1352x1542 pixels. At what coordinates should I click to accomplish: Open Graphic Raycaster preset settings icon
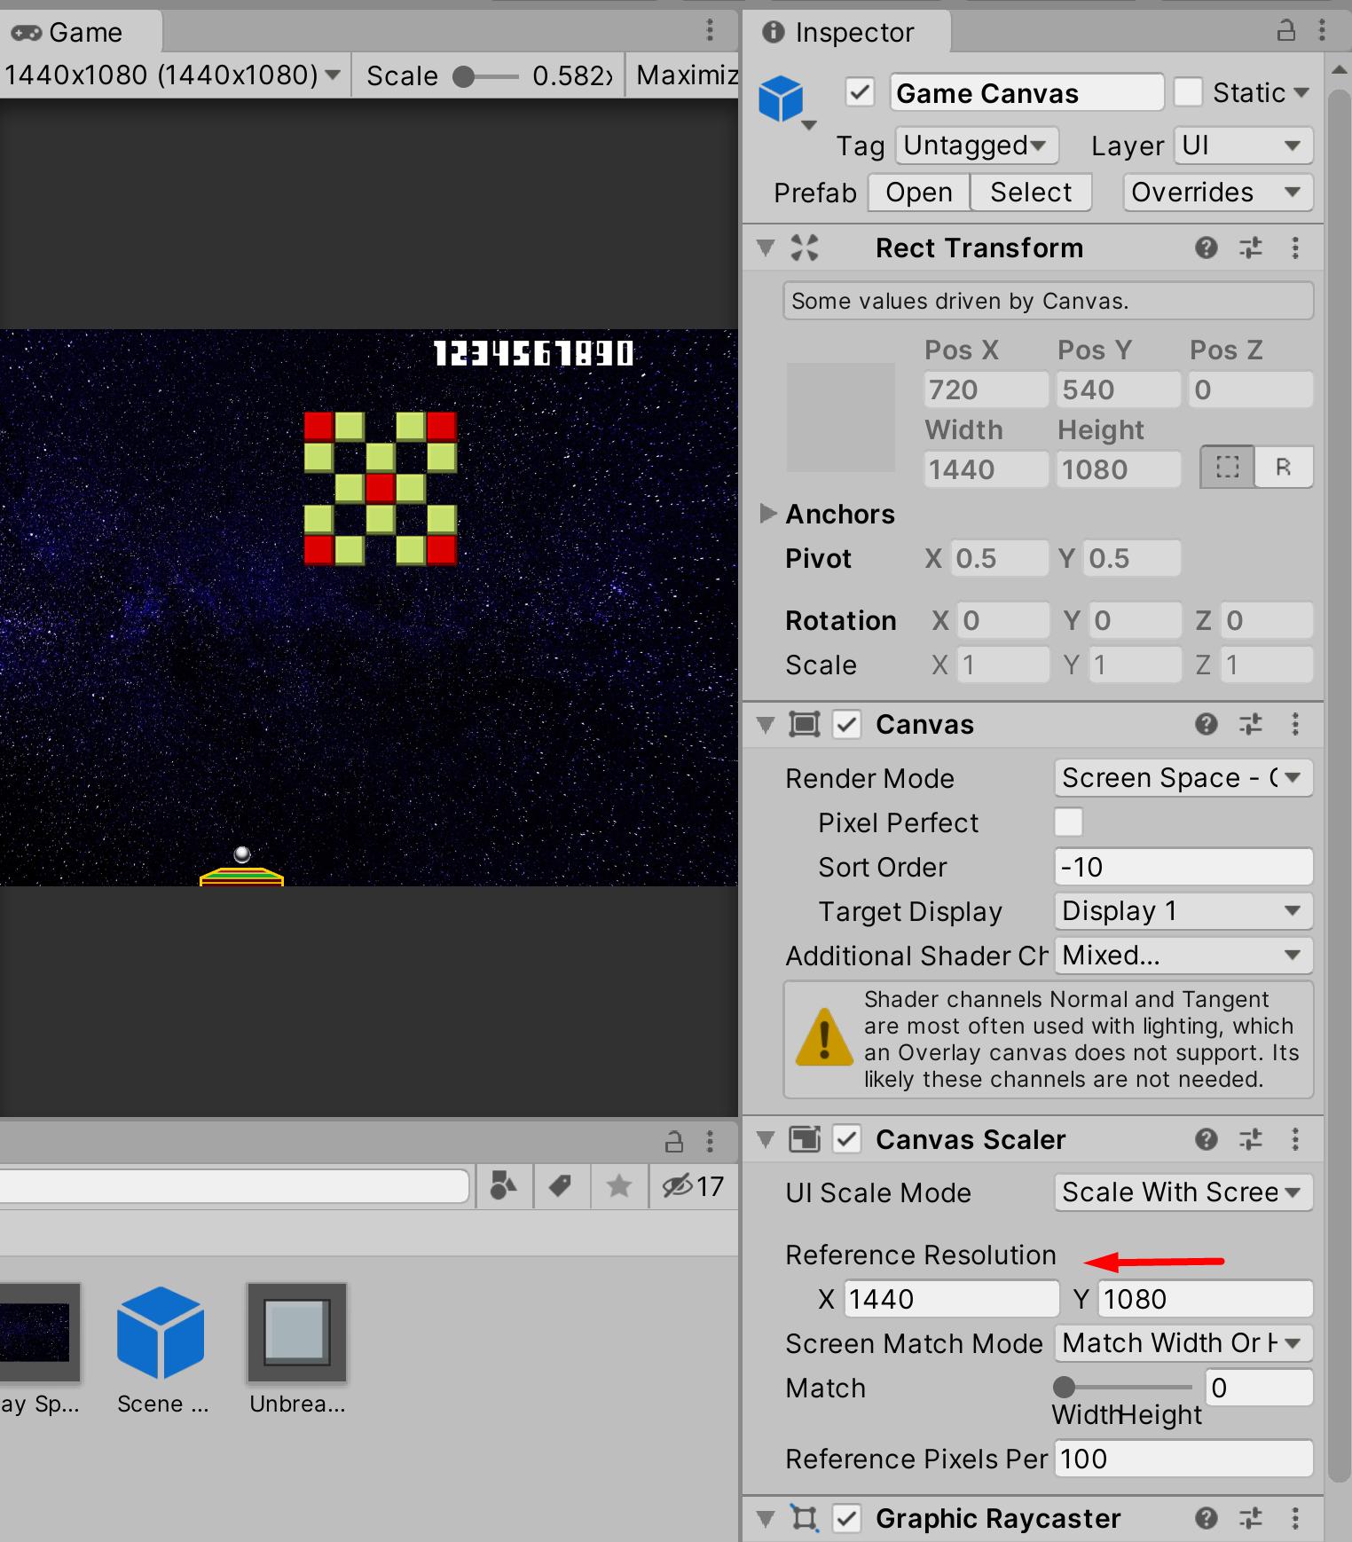(1251, 1518)
